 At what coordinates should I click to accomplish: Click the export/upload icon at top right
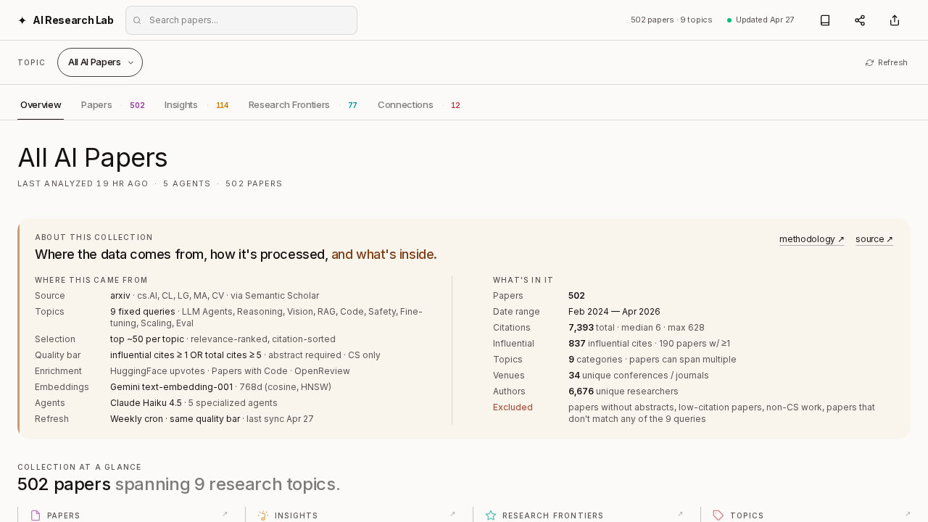click(x=894, y=20)
